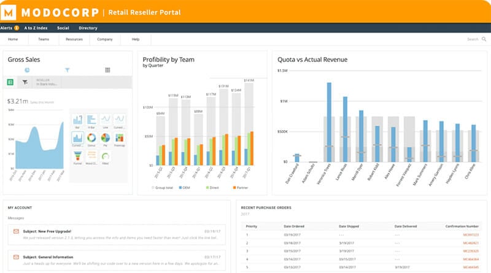Open Alerts in the top bar

[6, 28]
